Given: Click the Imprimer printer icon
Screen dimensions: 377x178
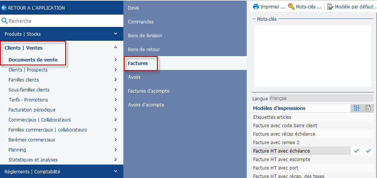Looking at the screenshot, I should [256, 7].
